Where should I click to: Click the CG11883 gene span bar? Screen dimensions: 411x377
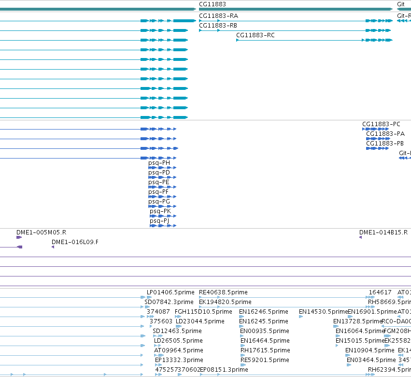[296, 9]
